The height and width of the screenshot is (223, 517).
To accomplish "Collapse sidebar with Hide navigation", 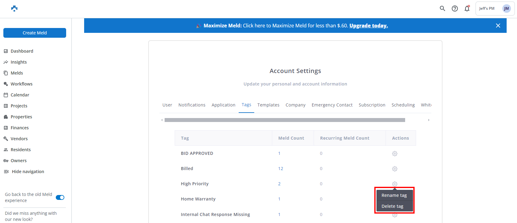I will [x=28, y=172].
